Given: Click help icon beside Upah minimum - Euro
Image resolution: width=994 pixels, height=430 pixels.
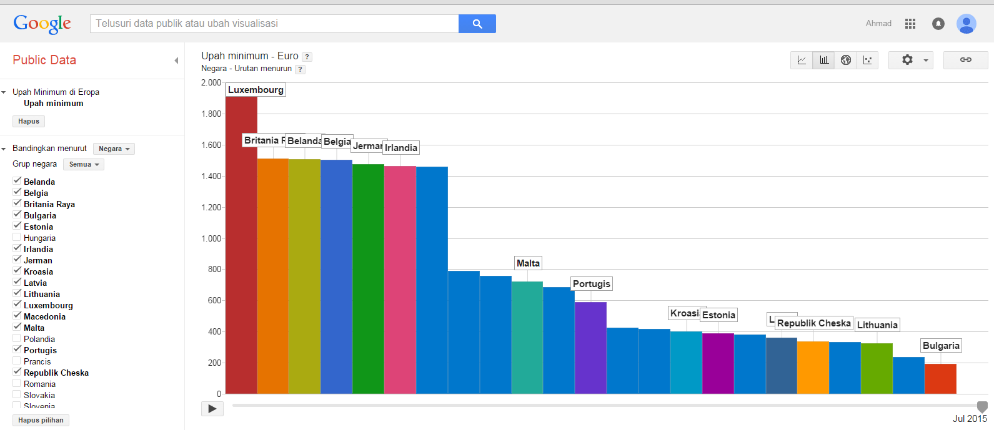Looking at the screenshot, I should (x=307, y=57).
